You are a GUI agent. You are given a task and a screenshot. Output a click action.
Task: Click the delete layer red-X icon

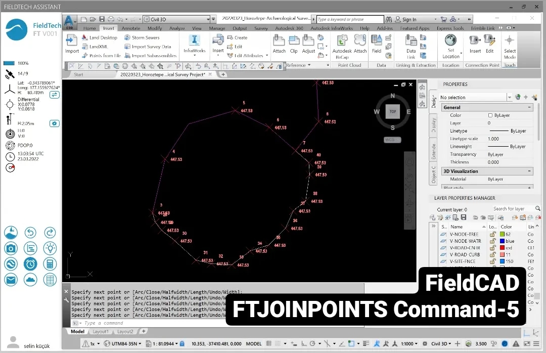coord(538,217)
